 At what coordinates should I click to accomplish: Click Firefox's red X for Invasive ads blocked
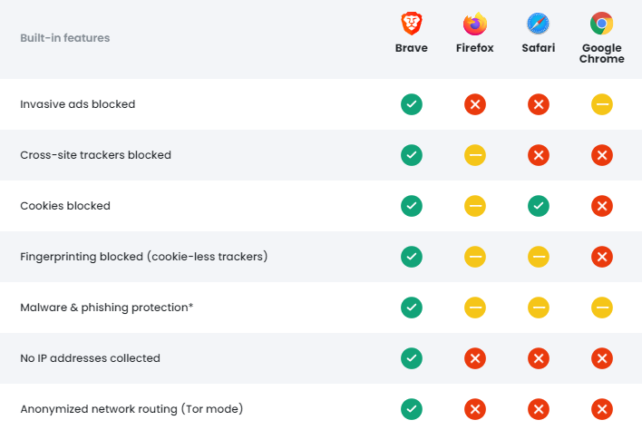point(475,104)
